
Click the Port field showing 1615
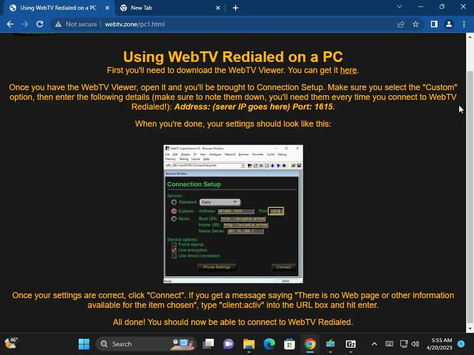point(276,211)
